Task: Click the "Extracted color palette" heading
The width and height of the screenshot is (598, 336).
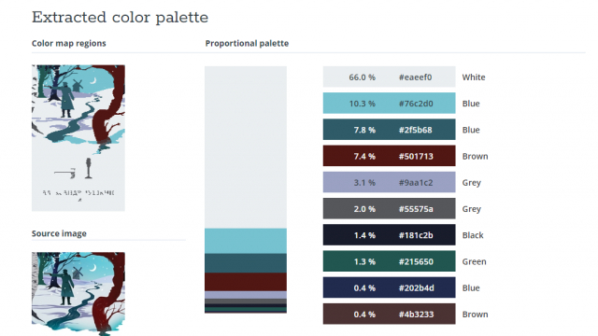Action: (120, 18)
